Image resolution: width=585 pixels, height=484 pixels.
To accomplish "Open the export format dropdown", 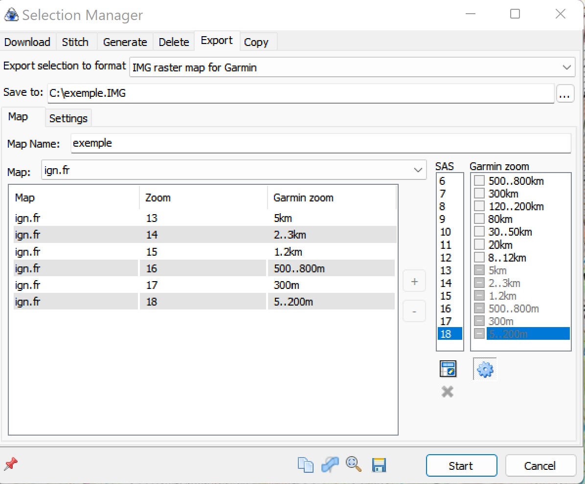I will tap(566, 67).
